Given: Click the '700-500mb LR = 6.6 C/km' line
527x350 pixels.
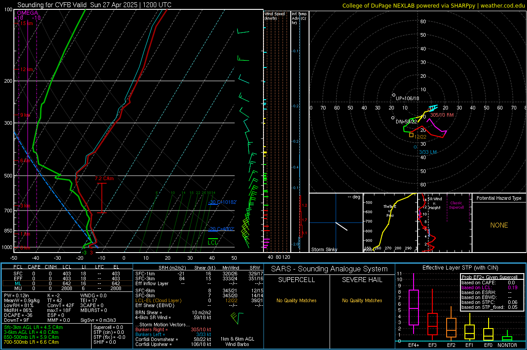Looking at the screenshot, I should tap(31, 342).
